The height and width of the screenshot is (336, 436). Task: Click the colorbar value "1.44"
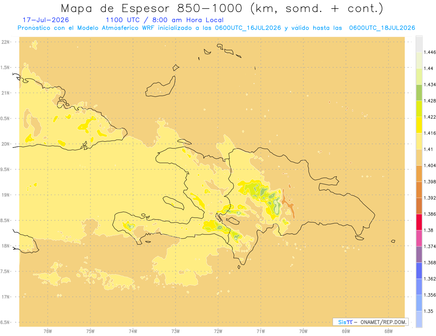[x=428, y=69]
